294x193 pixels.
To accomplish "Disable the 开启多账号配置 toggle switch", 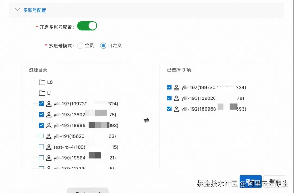I will (x=87, y=26).
